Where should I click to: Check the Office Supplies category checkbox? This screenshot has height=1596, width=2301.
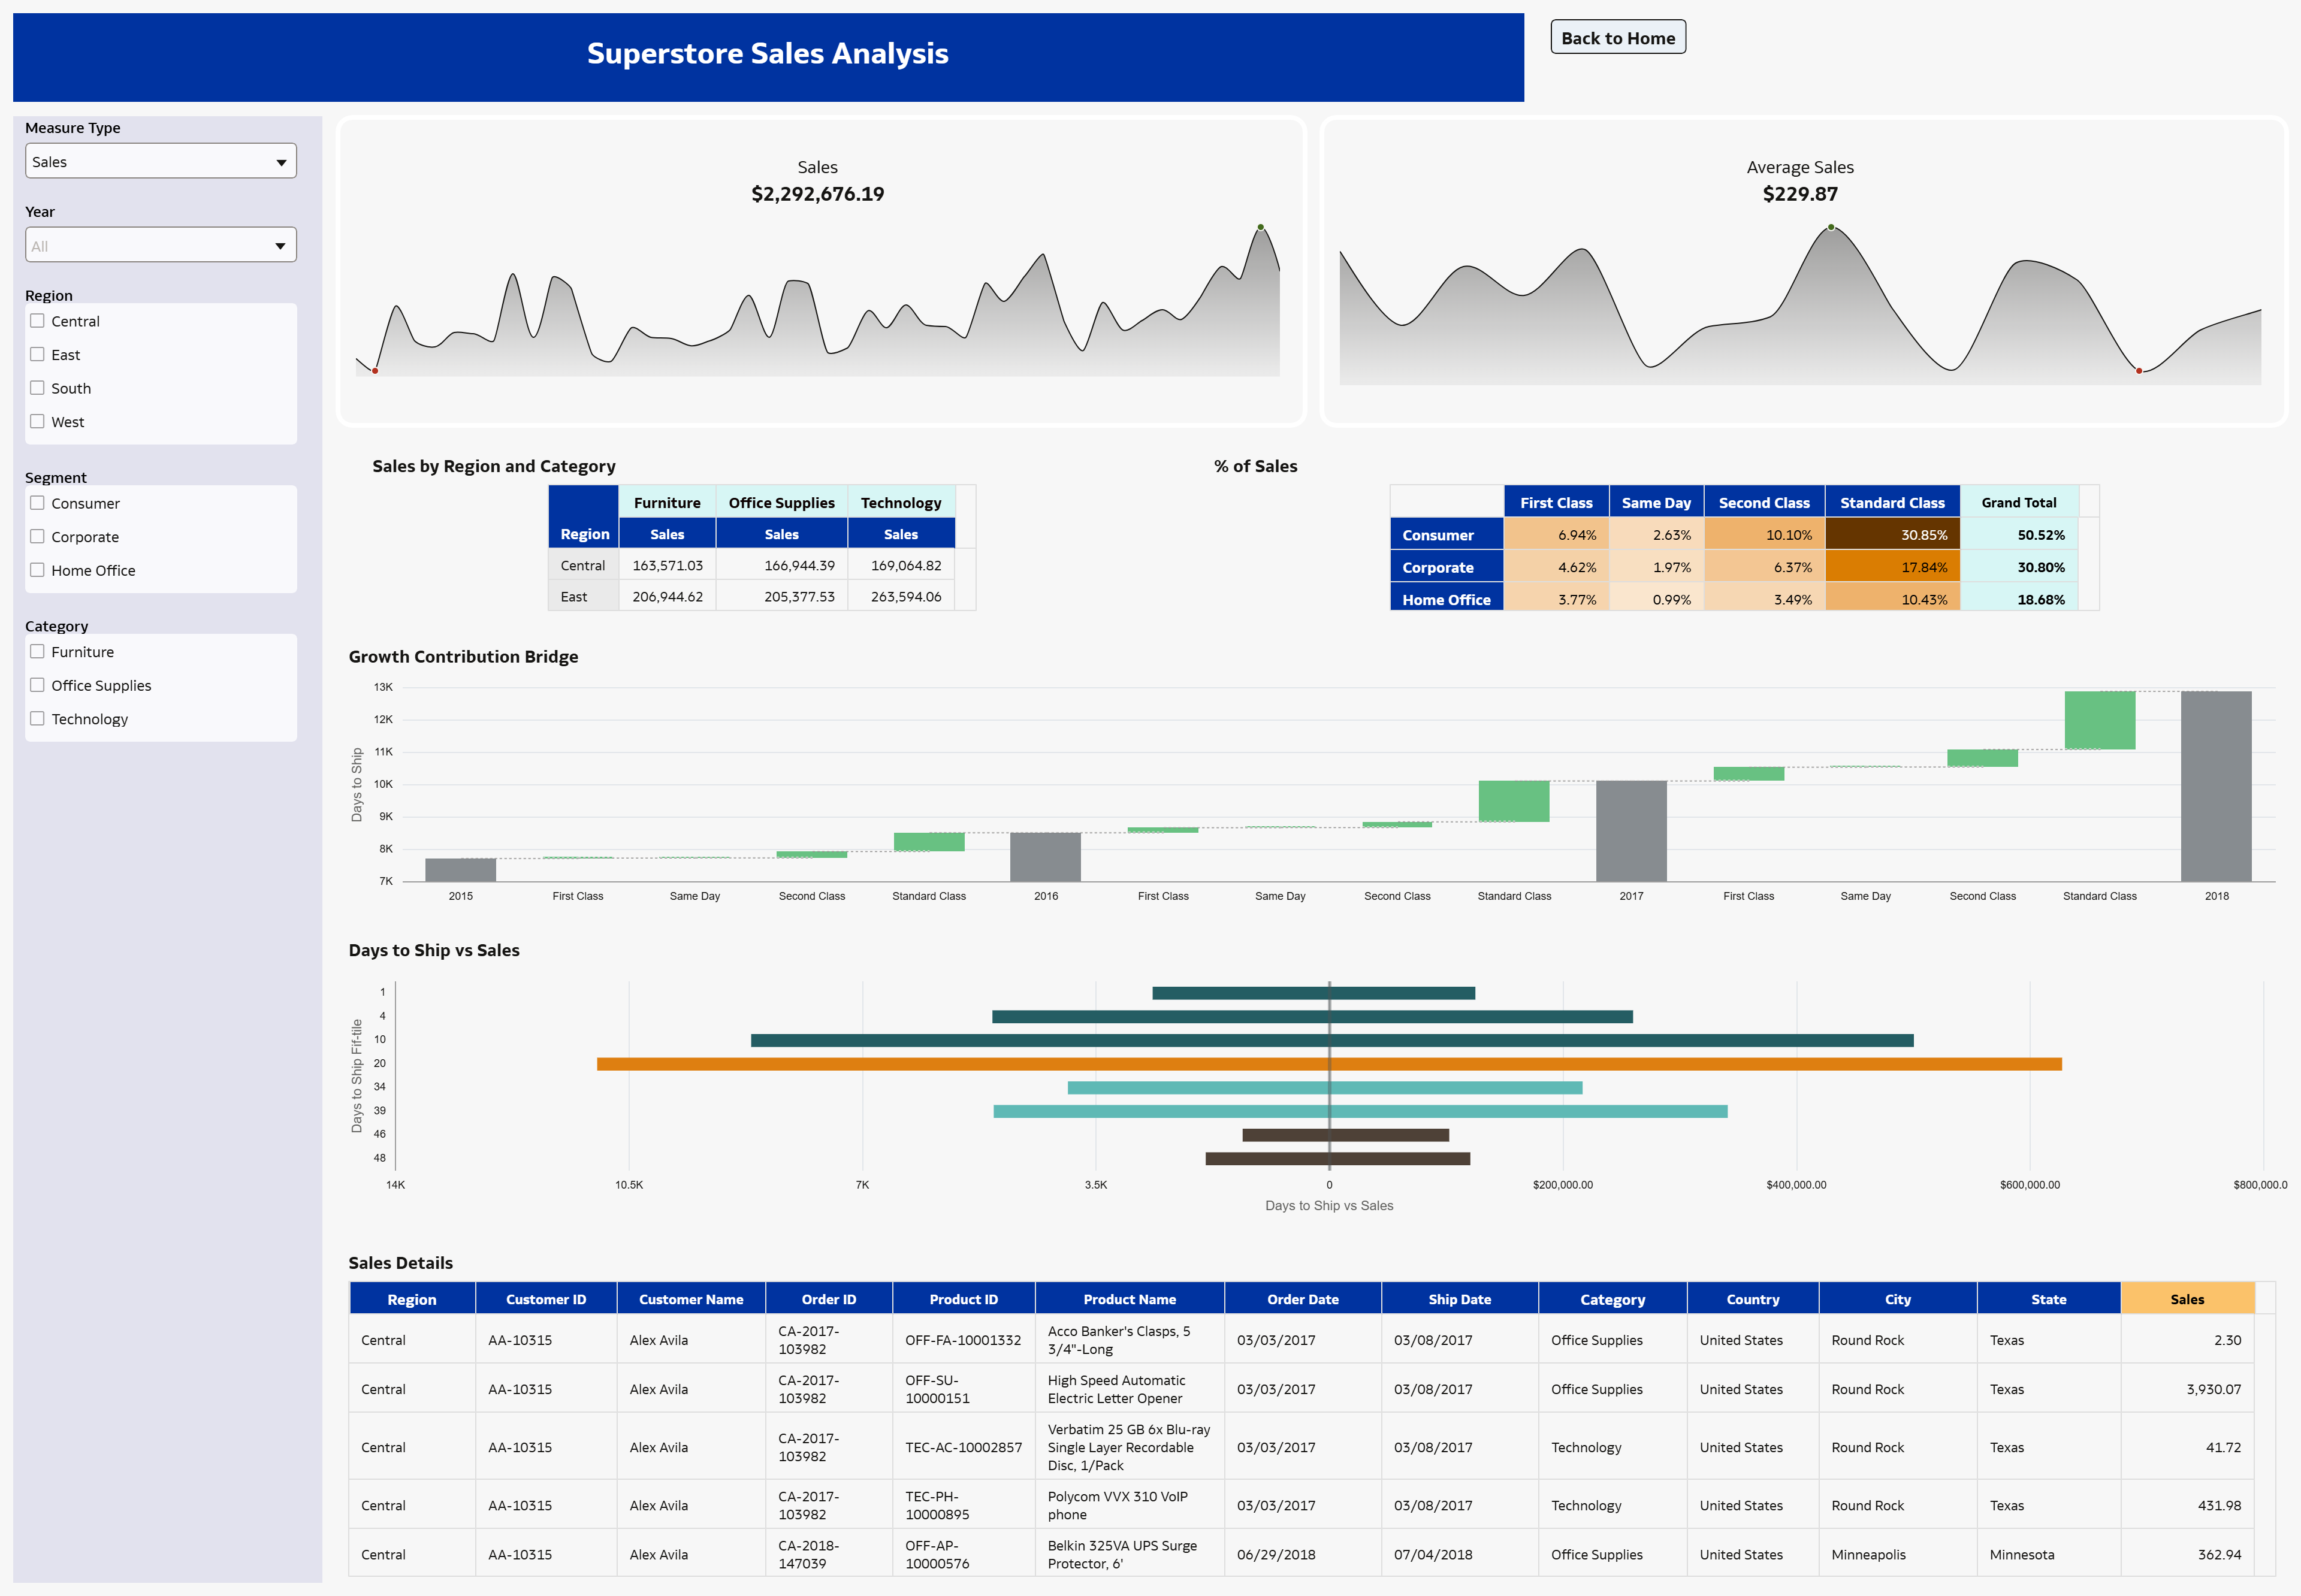click(37, 685)
